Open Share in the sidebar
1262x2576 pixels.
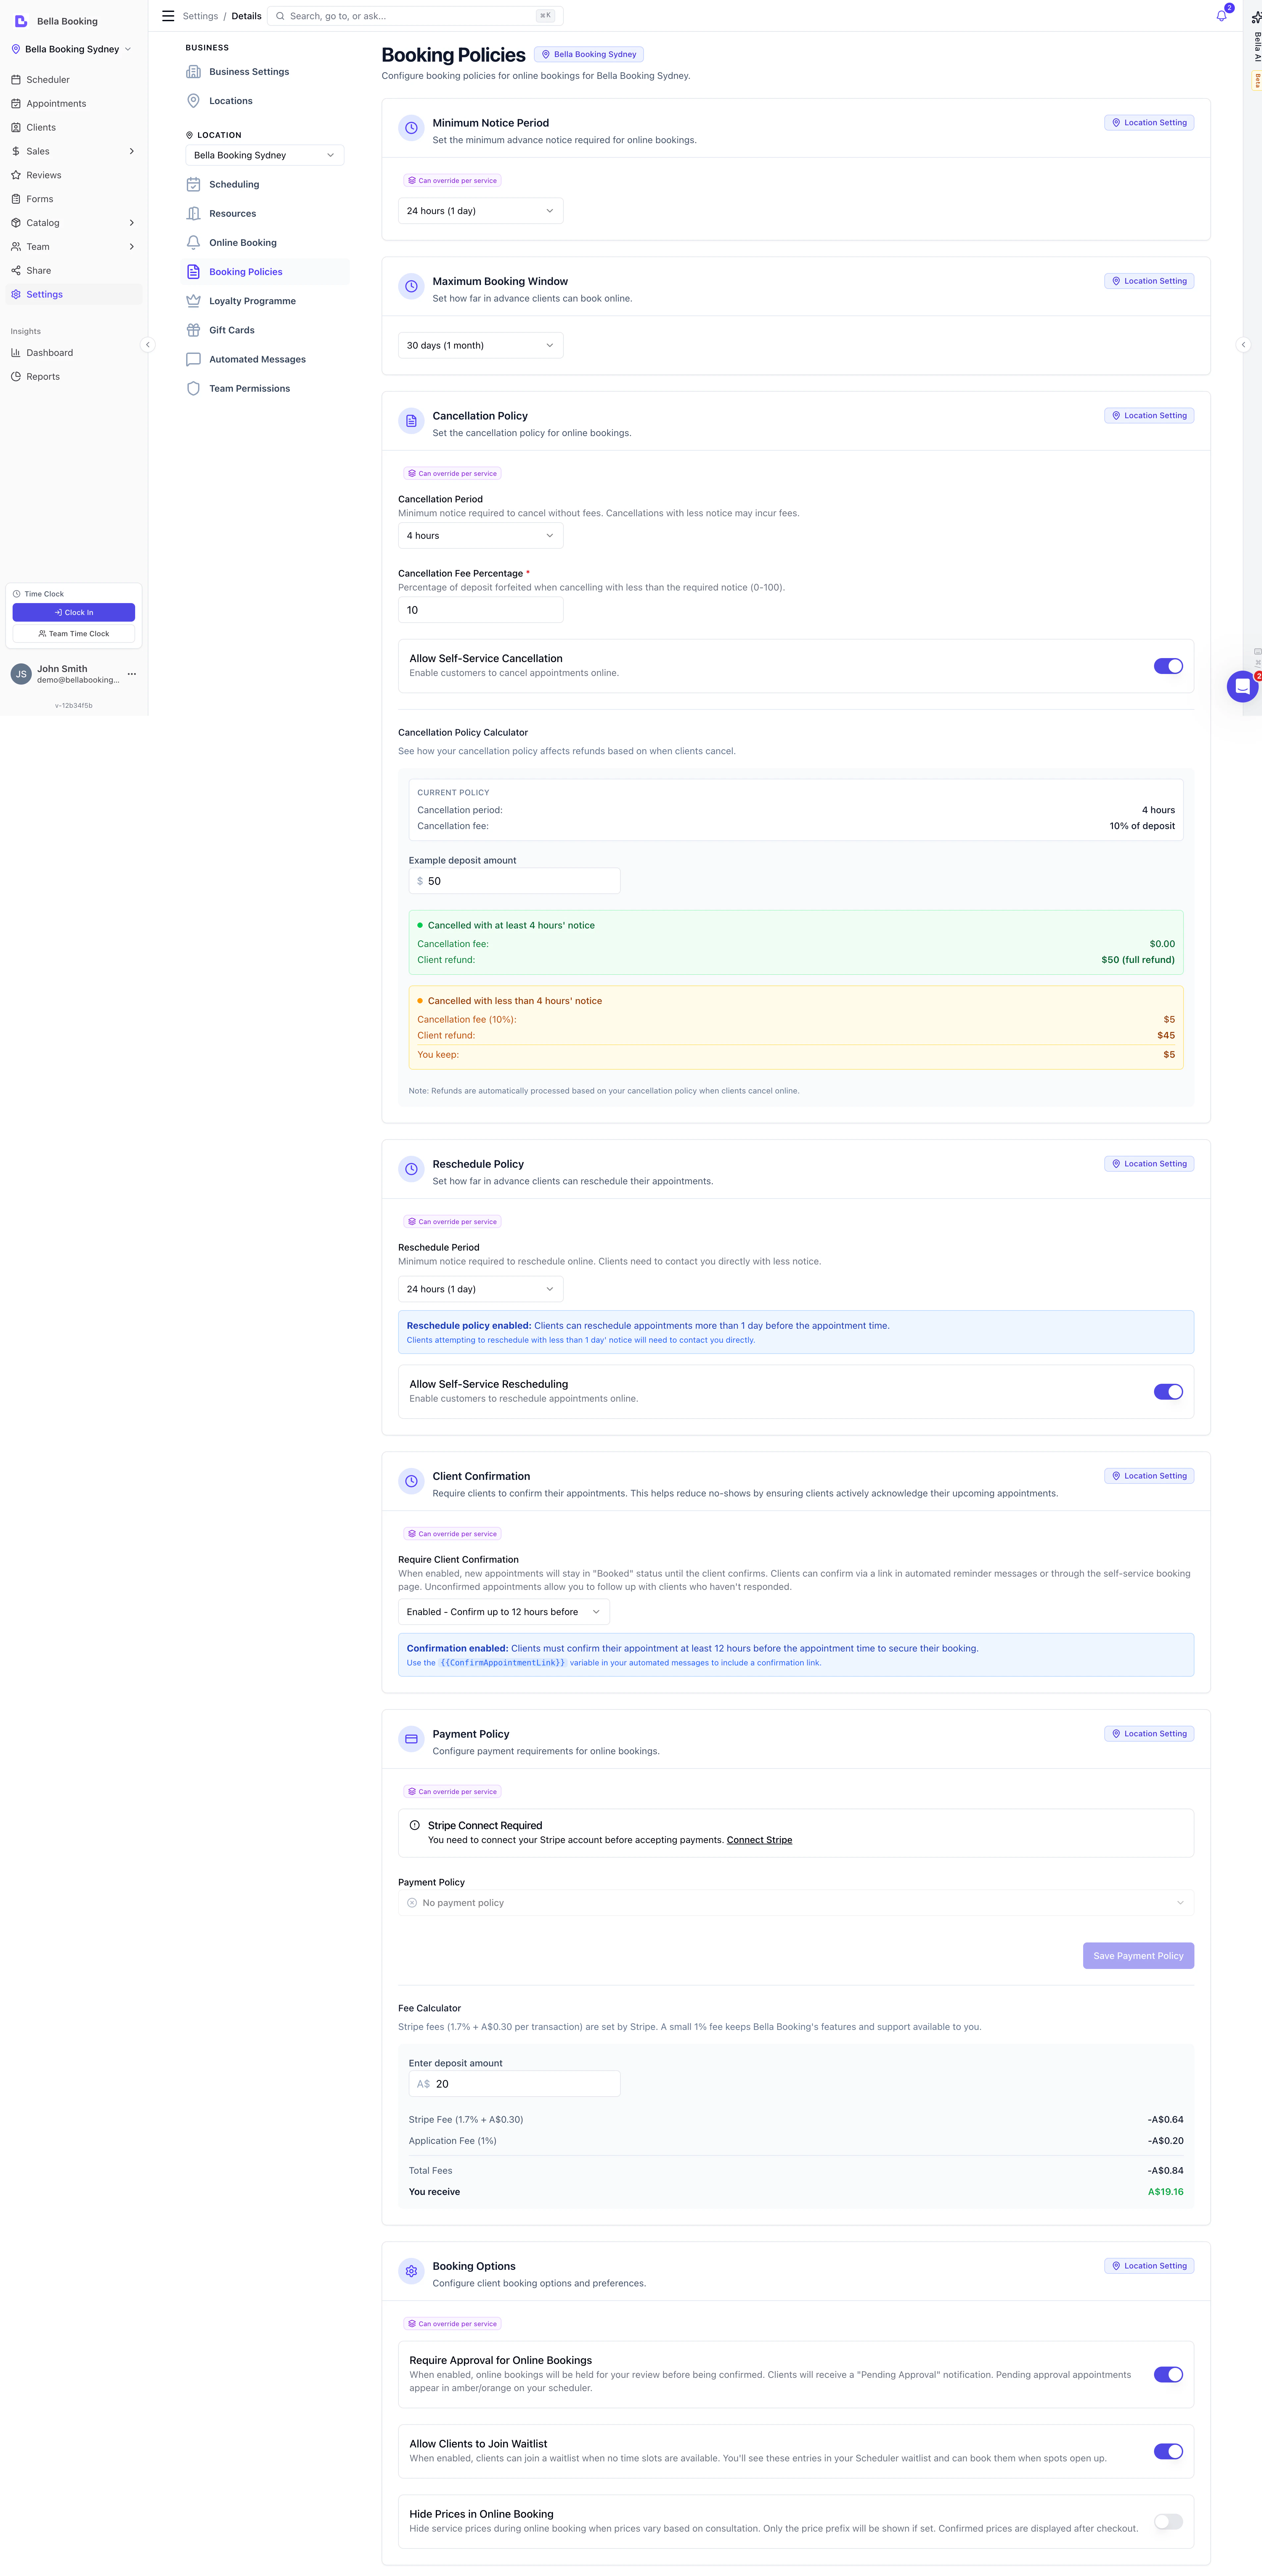point(74,271)
